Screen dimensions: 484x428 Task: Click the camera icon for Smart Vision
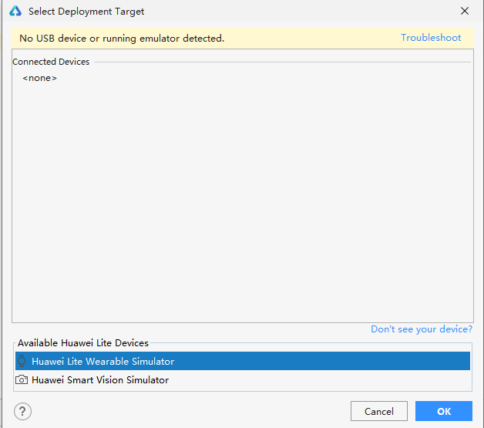(22, 379)
